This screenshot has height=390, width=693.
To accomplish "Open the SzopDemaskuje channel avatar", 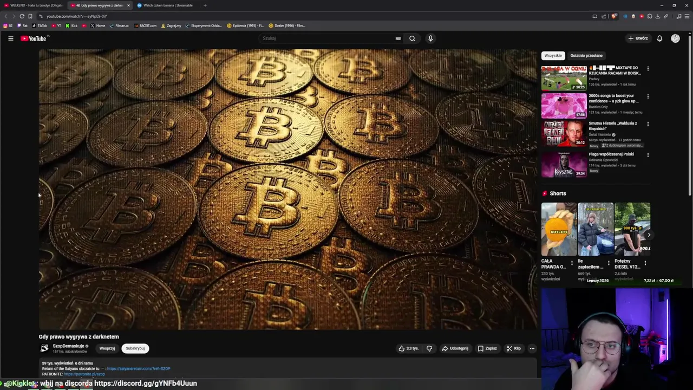I will [x=44, y=348].
